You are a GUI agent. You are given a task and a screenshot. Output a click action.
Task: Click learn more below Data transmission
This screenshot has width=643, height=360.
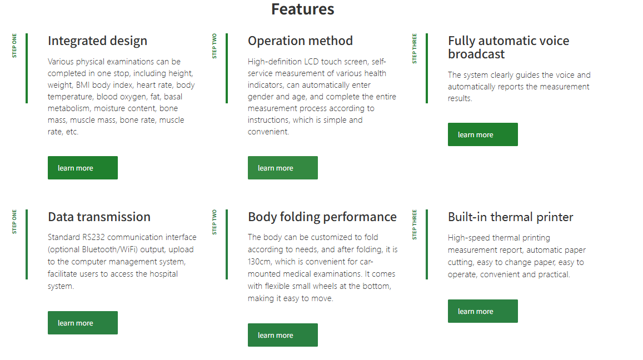click(82, 323)
